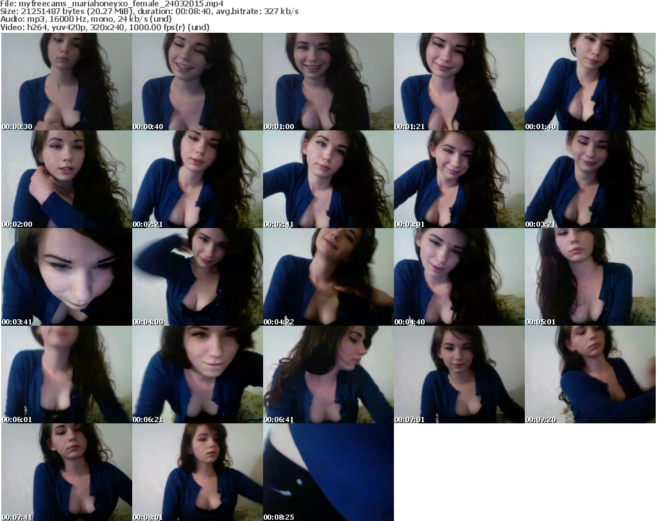Select the frame marked 00:04:22
The image size is (657, 521).
pyautogui.click(x=328, y=277)
